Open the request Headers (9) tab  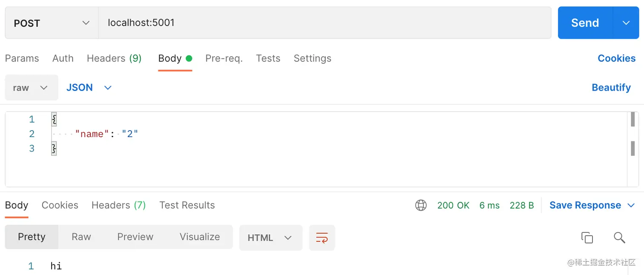tap(114, 58)
